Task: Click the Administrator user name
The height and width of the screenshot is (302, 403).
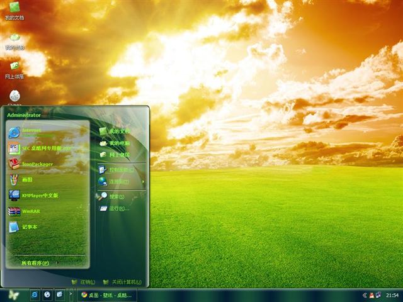Action: tap(24, 115)
